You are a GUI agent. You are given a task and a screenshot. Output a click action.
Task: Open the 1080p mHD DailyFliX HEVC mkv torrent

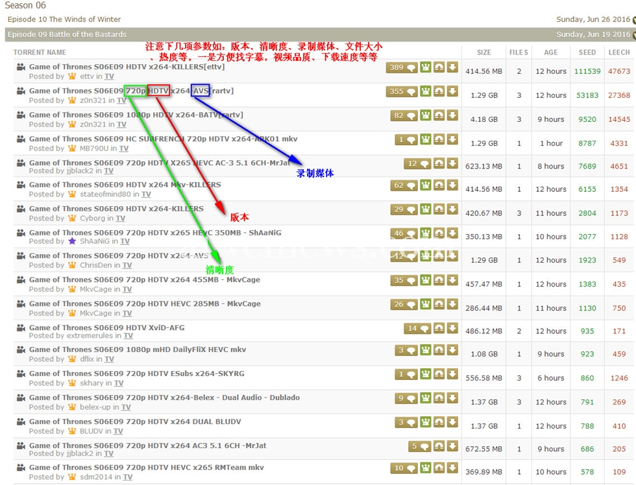138,349
